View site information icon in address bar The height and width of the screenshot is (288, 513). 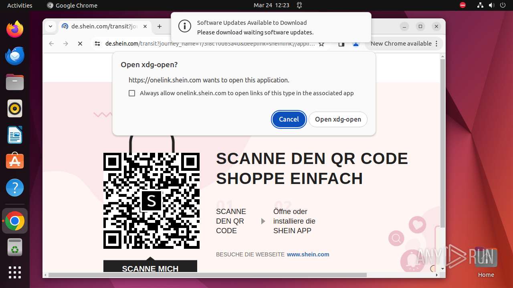pyautogui.click(x=97, y=44)
